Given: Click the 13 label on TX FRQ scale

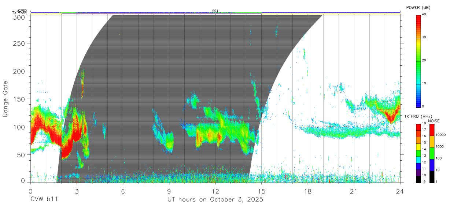Looking at the screenshot, I should click(x=424, y=156).
